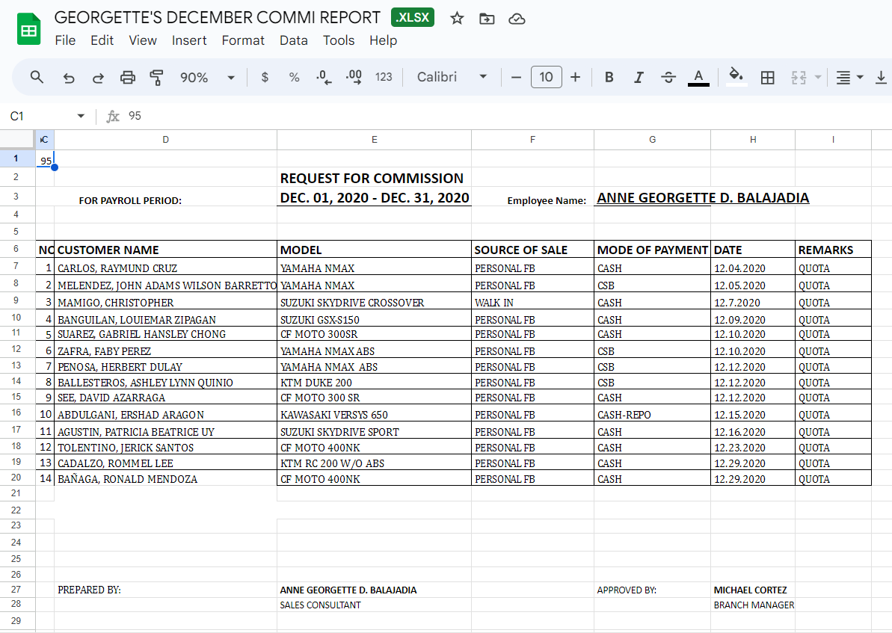The height and width of the screenshot is (633, 892).
Task: Click the .XLSX file format badge
Action: pos(413,18)
